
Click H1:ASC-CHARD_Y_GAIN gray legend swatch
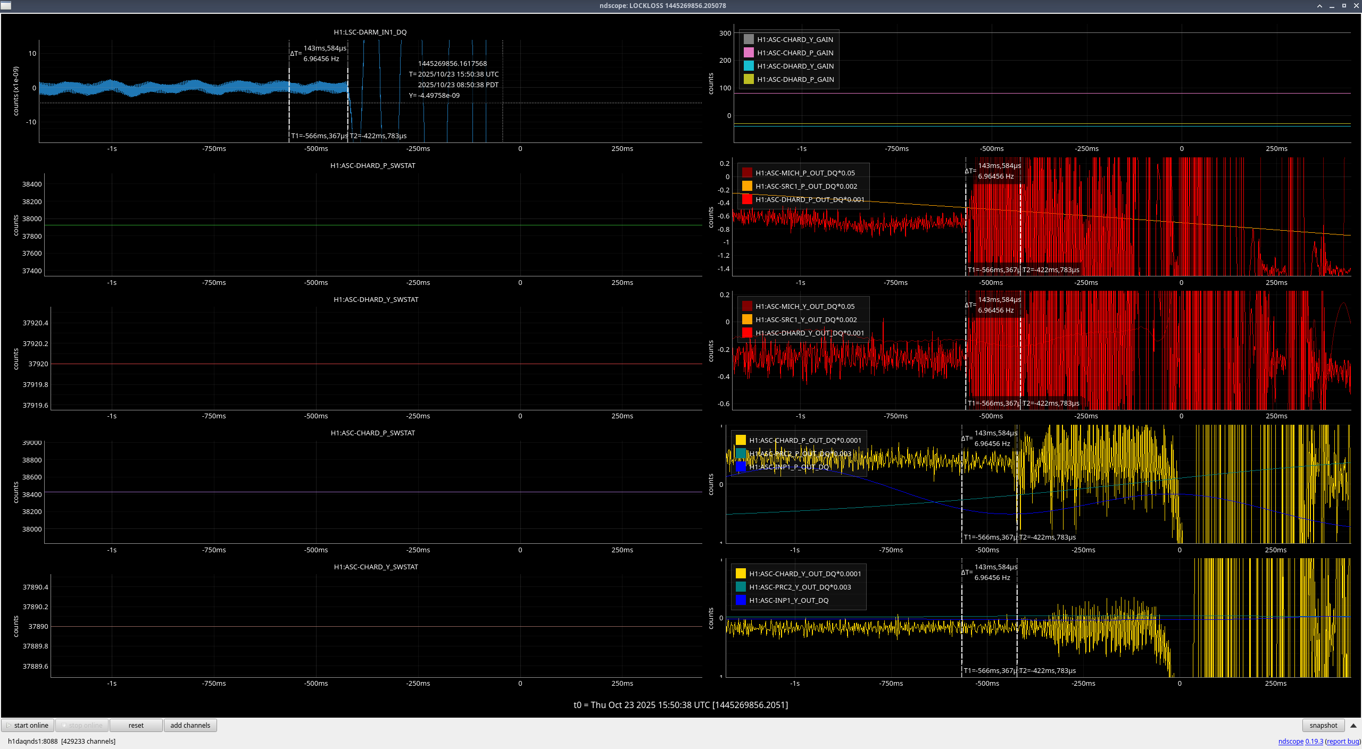749,39
